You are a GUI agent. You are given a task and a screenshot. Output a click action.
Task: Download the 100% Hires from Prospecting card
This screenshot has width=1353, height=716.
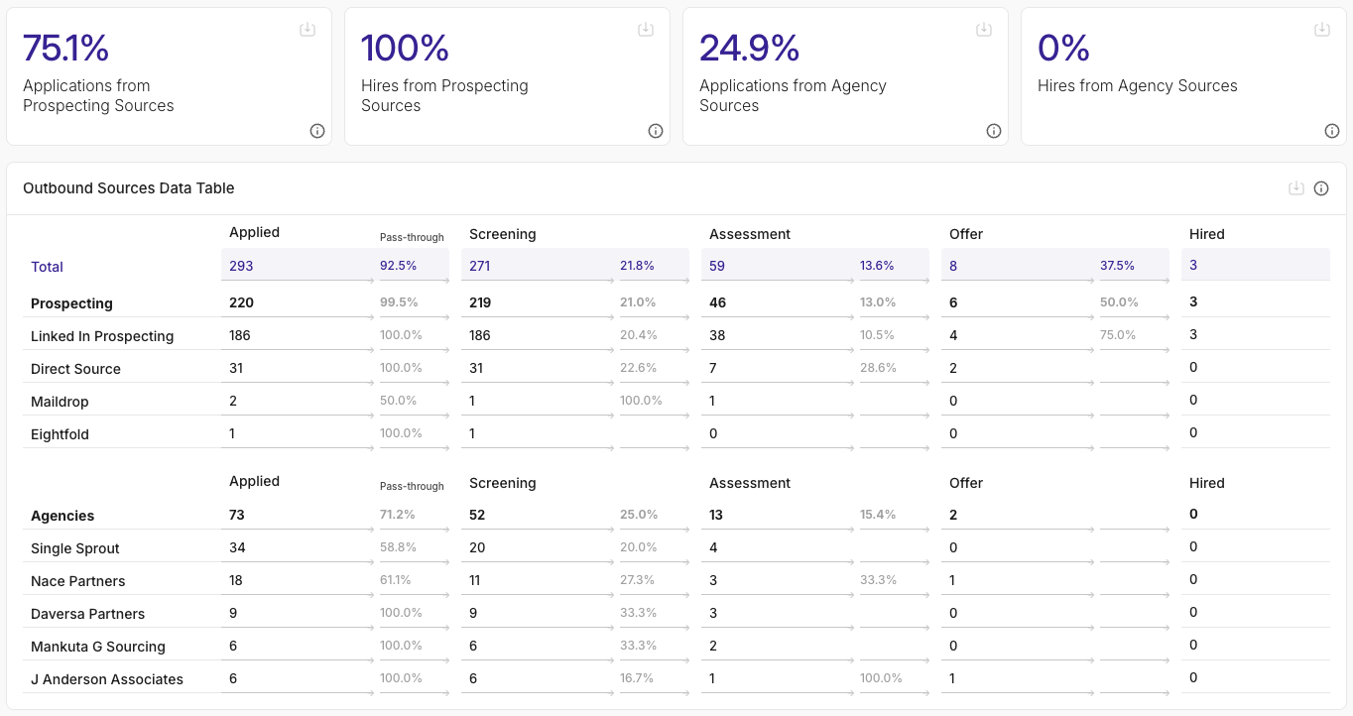[x=646, y=30]
